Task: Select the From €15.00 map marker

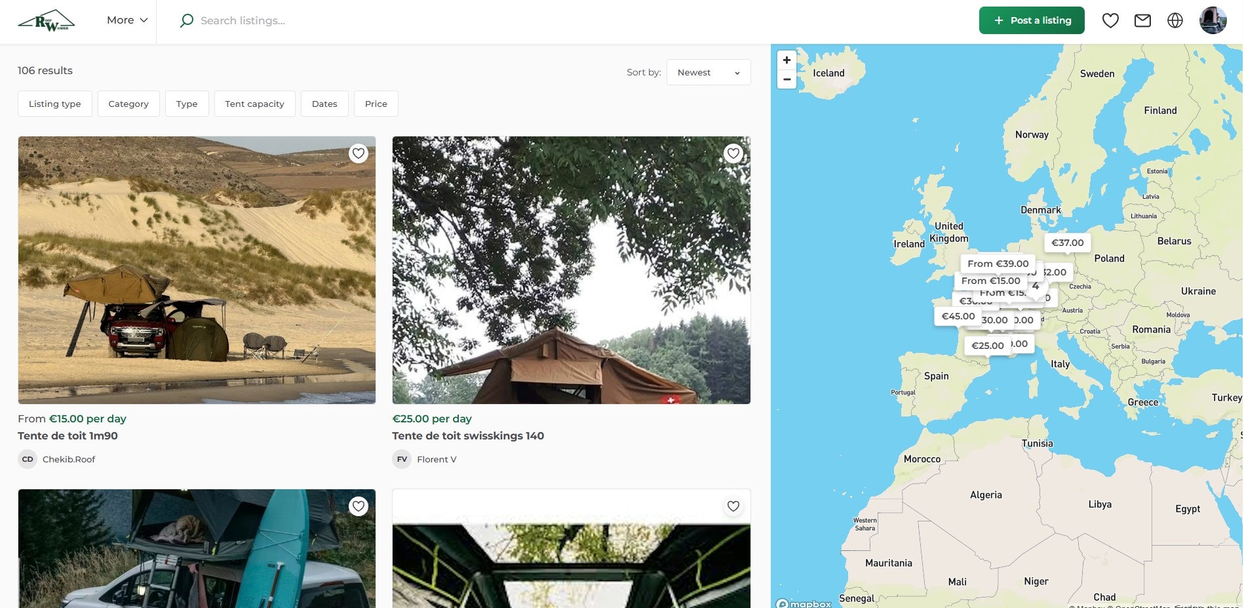Action: (991, 281)
